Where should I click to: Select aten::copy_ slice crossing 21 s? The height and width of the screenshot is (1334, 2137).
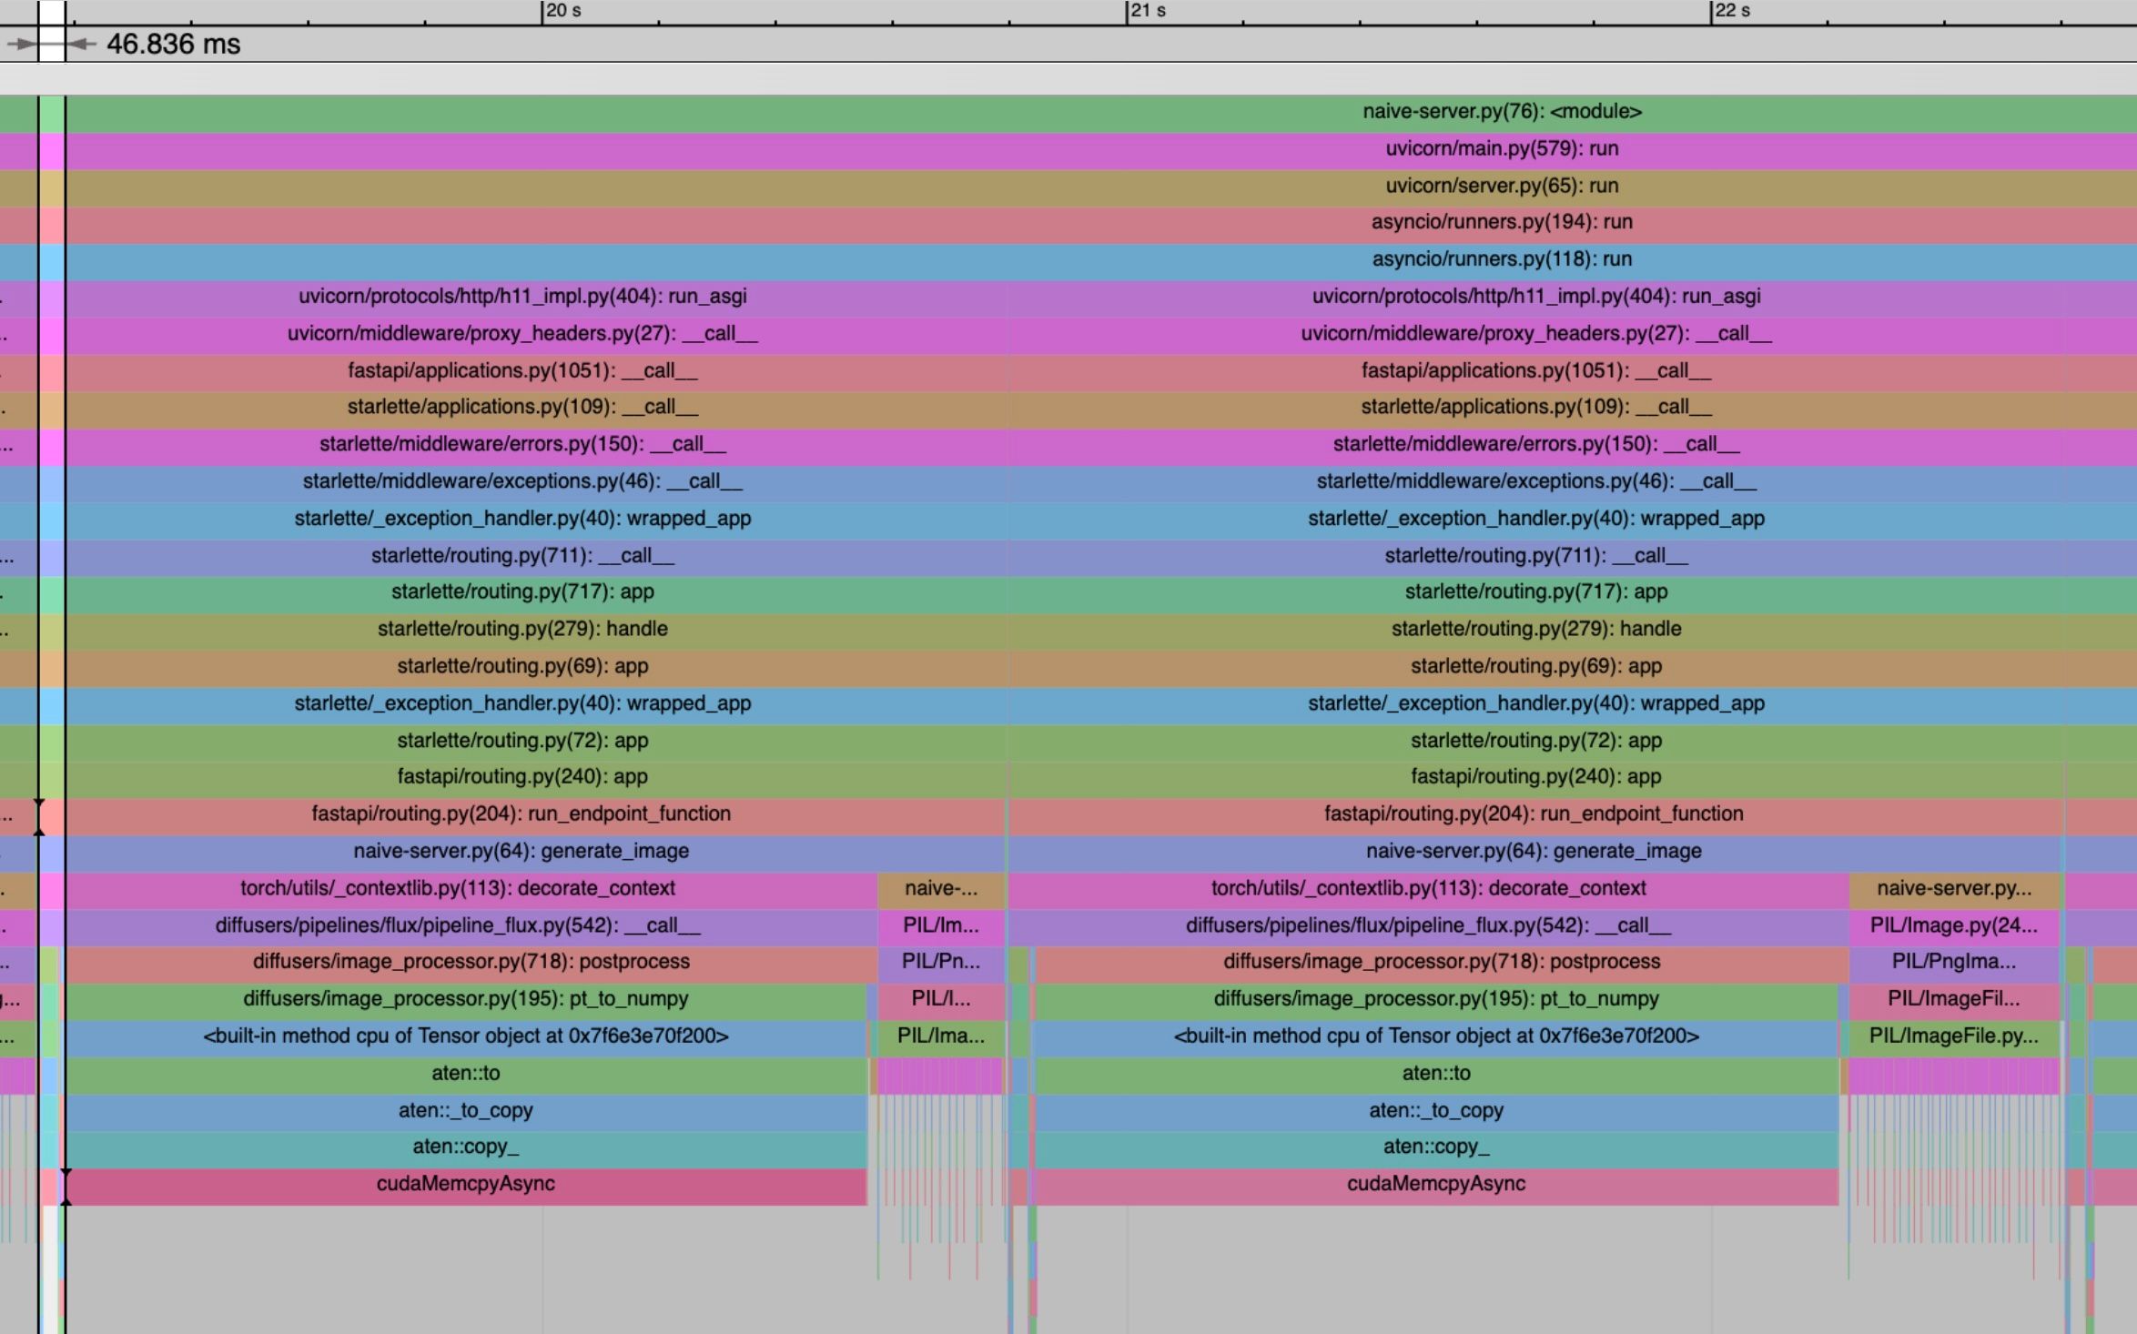1437,1148
